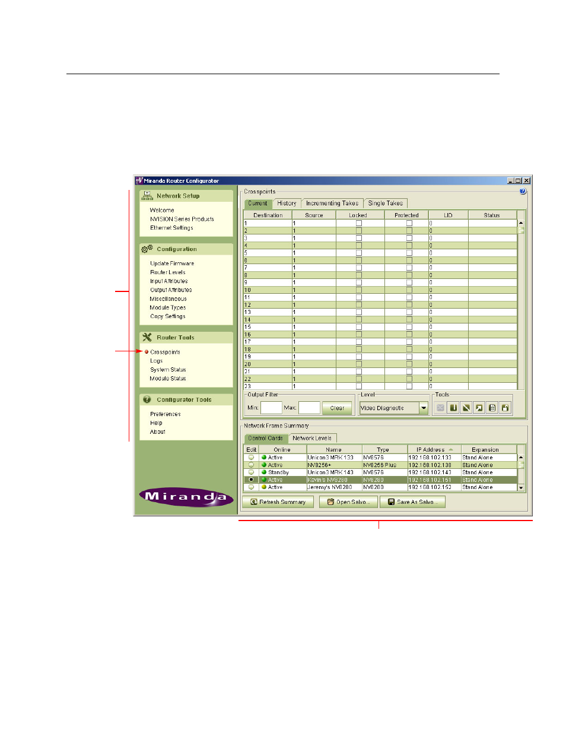
Task: Click the Destination column header
Action: [268, 215]
